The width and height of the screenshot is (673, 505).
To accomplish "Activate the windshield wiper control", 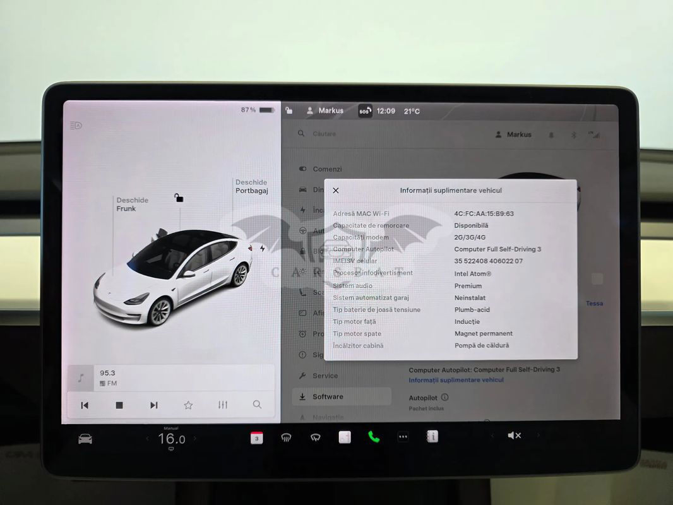I will tap(315, 437).
